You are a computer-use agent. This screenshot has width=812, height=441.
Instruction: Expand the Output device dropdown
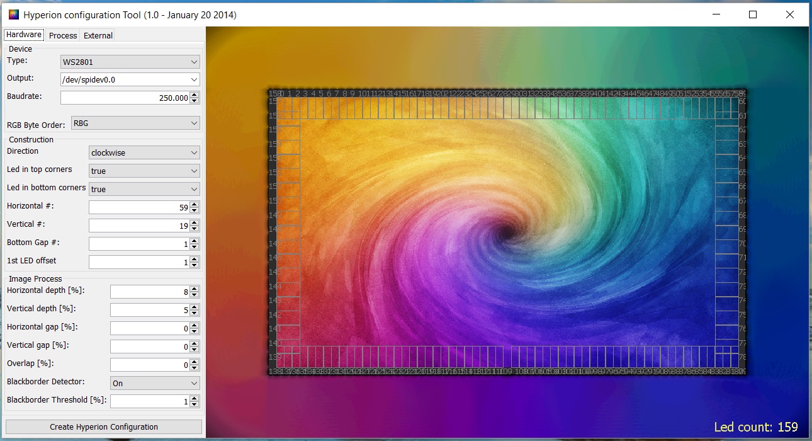point(130,79)
